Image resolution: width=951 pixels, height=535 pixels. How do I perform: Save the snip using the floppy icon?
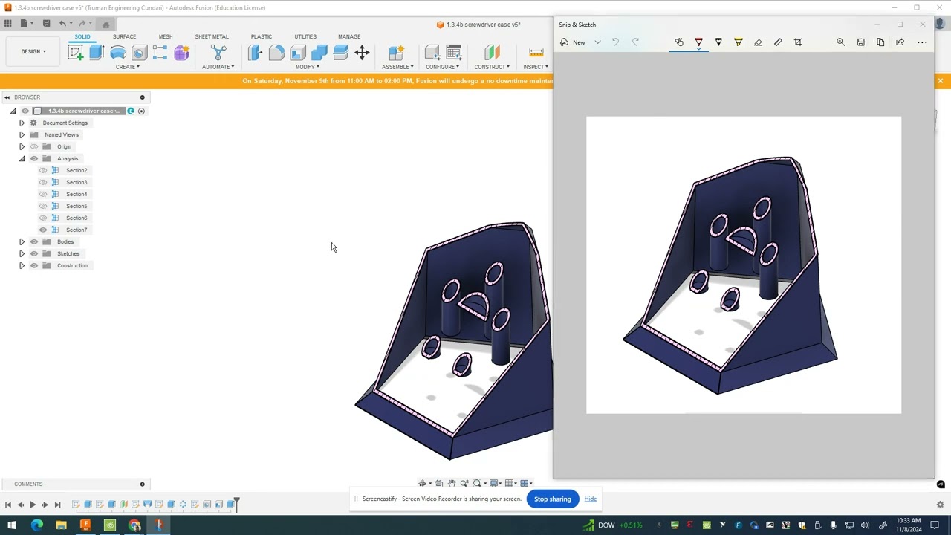[860, 42]
